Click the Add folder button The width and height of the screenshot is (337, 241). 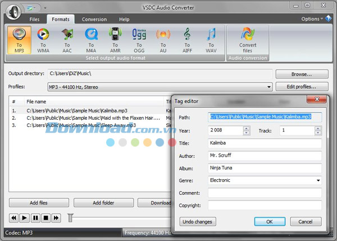tap(103, 203)
